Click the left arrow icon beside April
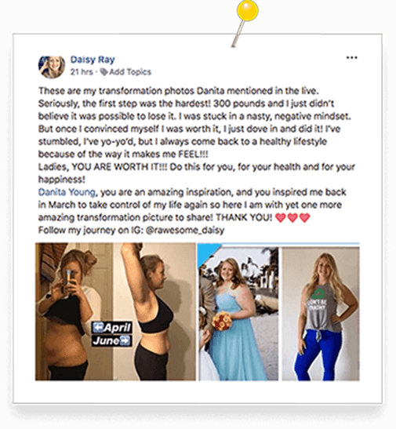This screenshot has width=396, height=429. click(x=98, y=327)
